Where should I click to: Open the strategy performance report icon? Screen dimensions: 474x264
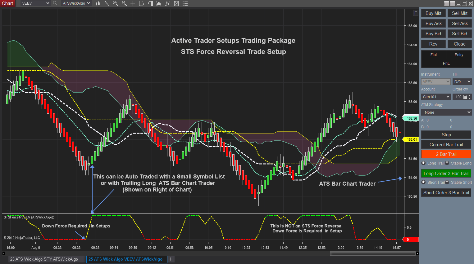[176, 3]
